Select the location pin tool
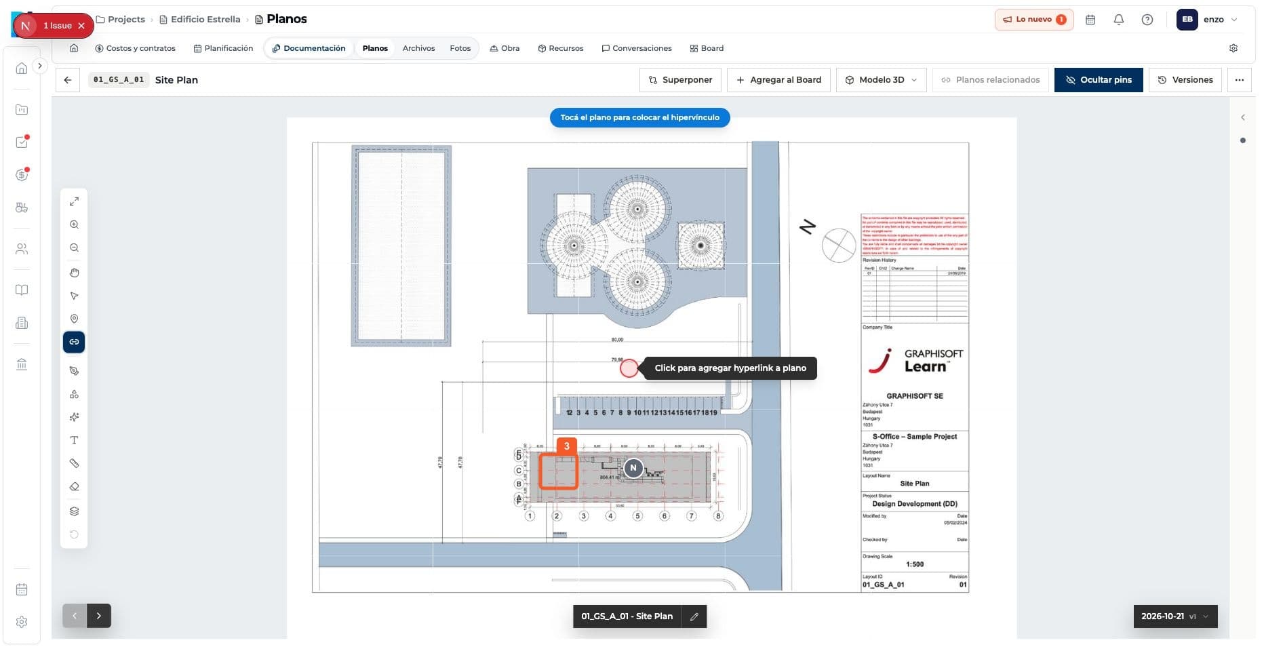Image resolution: width=1264 pixels, height=647 pixels. pos(74,319)
